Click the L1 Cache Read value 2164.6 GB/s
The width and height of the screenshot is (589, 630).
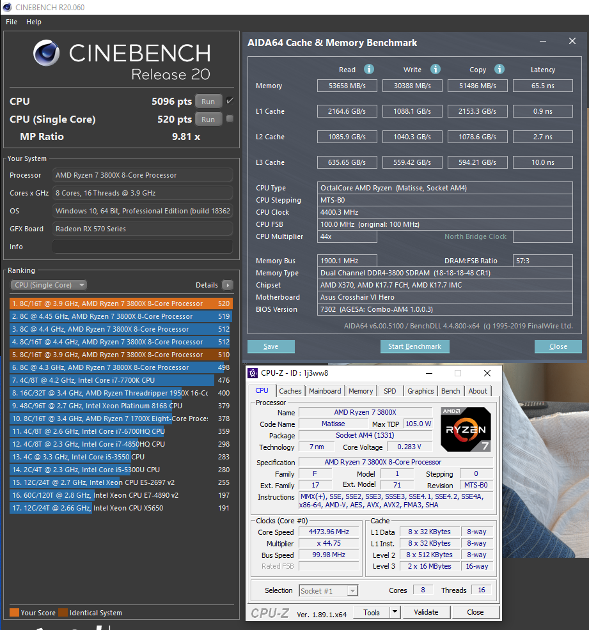pos(347,111)
